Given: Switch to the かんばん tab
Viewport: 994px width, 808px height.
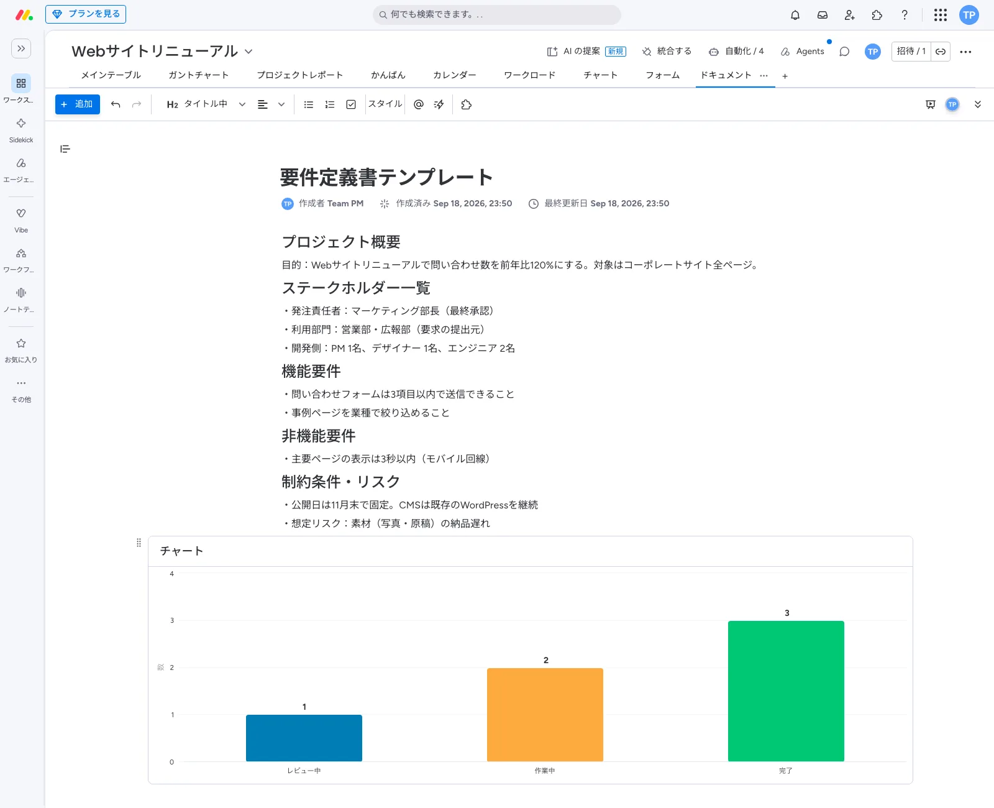Looking at the screenshot, I should (388, 75).
